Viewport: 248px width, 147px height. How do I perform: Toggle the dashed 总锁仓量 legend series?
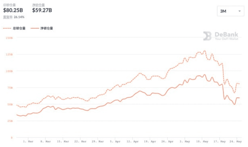[15, 28]
